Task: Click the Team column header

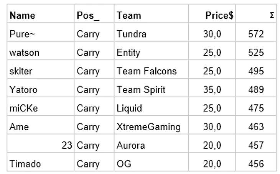Action: (x=151, y=14)
